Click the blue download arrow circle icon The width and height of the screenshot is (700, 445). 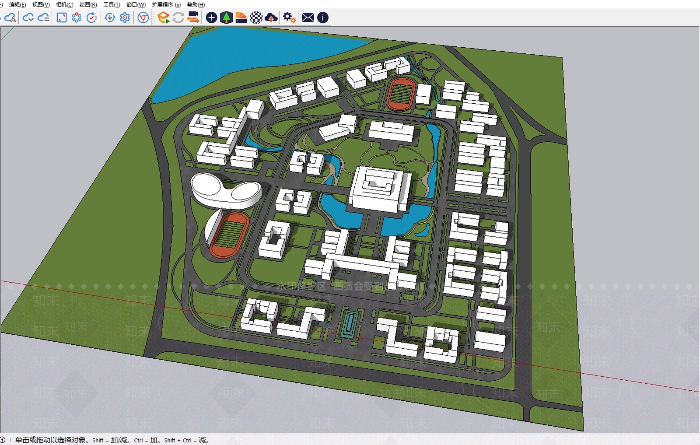coord(110,18)
